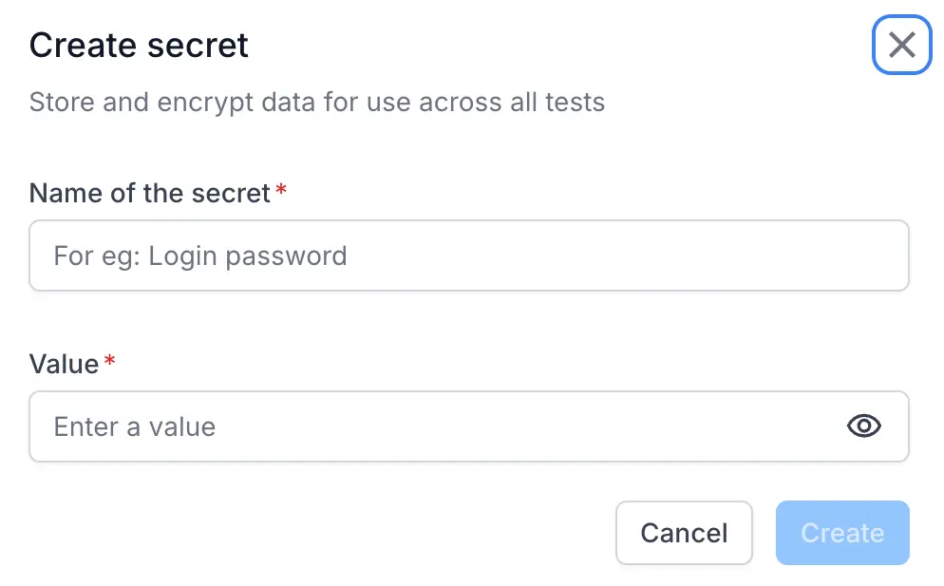Screen dimensions: 944x586
Task: Click the red asterisk beside Name of the secret
Action: tap(281, 193)
